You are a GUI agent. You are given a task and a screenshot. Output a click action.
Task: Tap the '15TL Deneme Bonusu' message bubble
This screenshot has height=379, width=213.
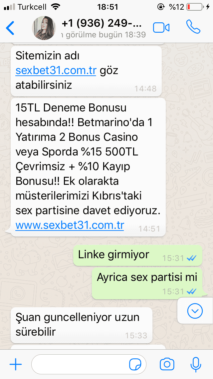click(x=88, y=167)
